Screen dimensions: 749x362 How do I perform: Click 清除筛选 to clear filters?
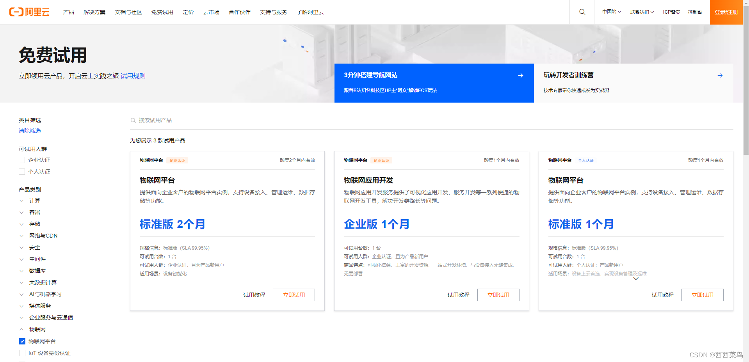click(x=30, y=131)
